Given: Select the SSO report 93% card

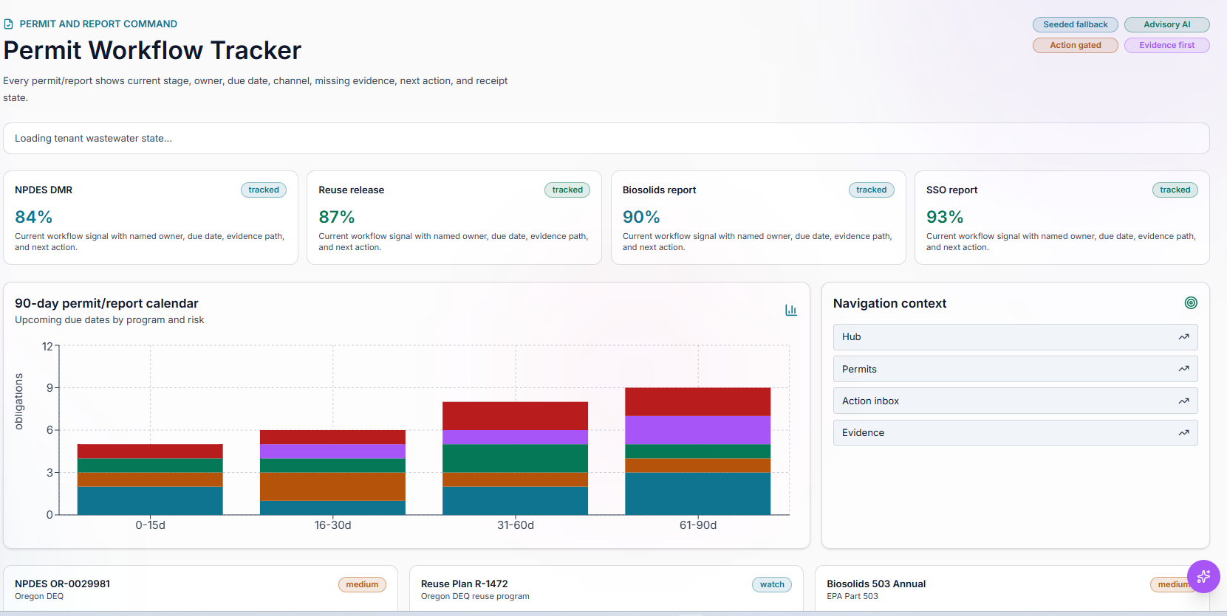Looking at the screenshot, I should 1062,218.
